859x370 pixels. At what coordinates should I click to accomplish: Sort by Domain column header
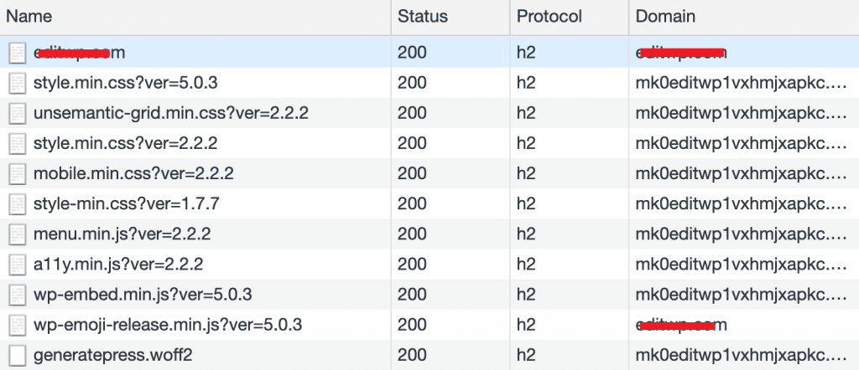(x=665, y=17)
